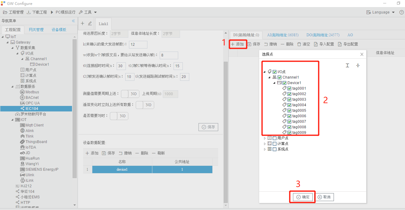Click the Modbus service icon
405x210 pixels.
pyautogui.click(x=22, y=92)
